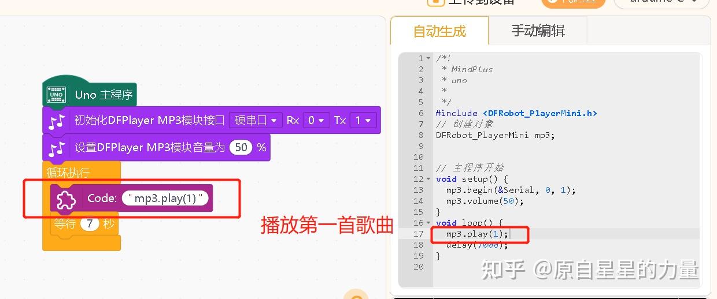Click music note icon on 初始化DFPlayer block
The width and height of the screenshot is (717, 299).
(x=57, y=121)
